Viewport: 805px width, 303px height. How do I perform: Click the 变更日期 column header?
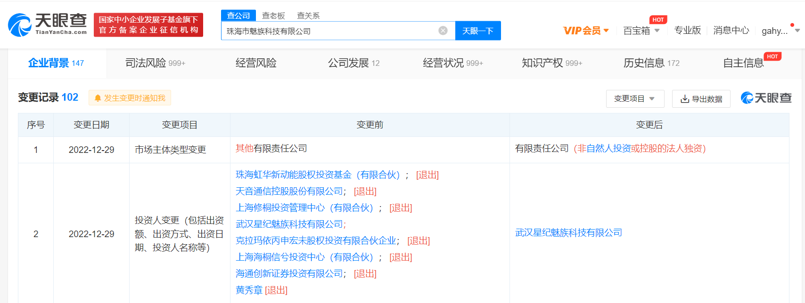(91, 125)
